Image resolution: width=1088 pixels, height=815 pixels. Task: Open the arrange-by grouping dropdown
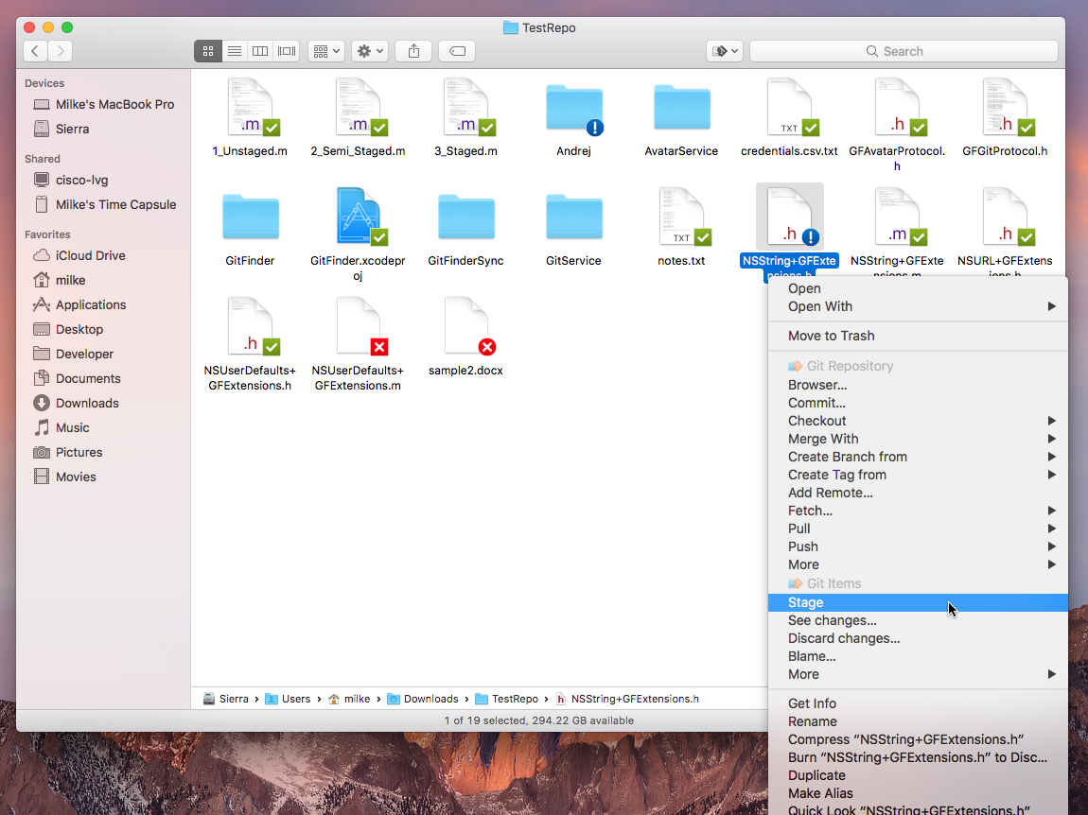[326, 51]
